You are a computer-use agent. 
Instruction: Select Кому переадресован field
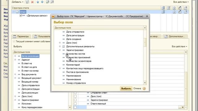click(32, 107)
